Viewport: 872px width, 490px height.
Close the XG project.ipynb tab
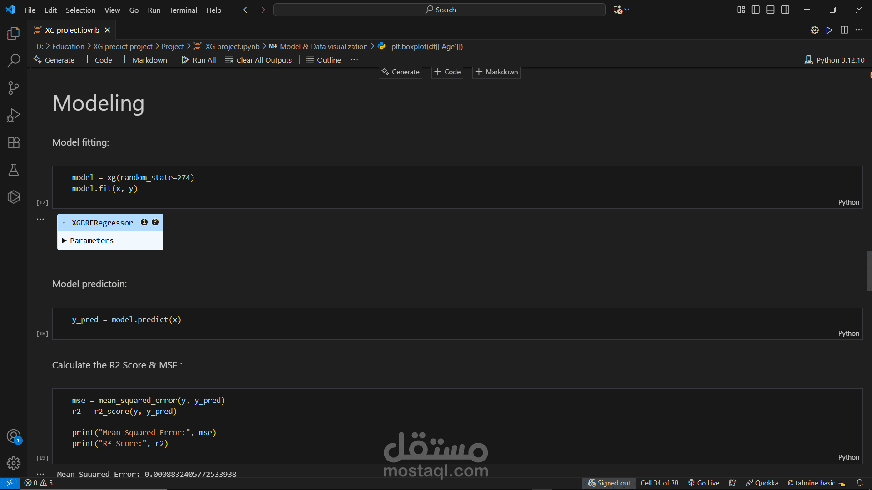click(107, 30)
